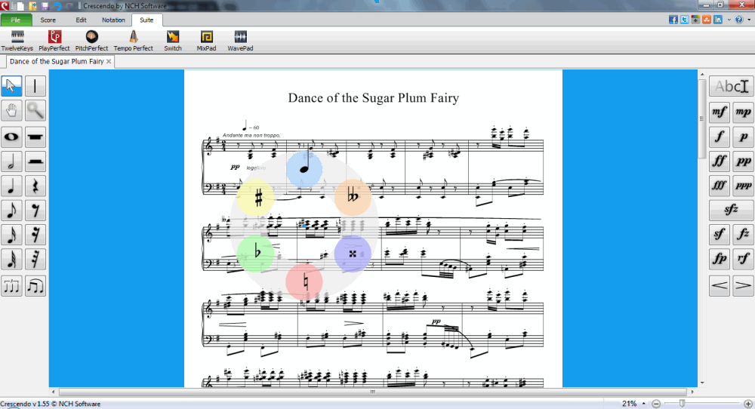Close the Dance of the Sugar Plum Fairy tab
755x409 pixels.
[x=109, y=62]
